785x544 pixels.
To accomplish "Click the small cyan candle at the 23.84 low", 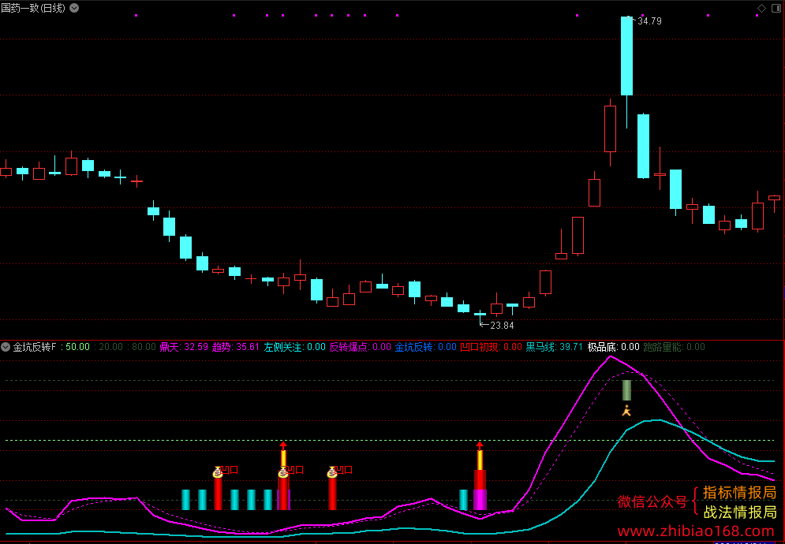I will click(480, 315).
